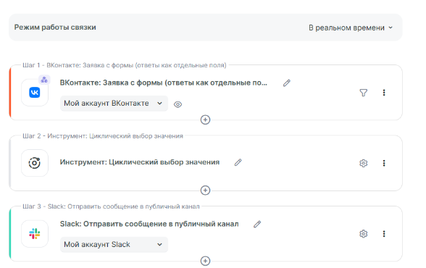
Task: Edit the VKontakte step title with pencil icon
Action: coord(287,83)
